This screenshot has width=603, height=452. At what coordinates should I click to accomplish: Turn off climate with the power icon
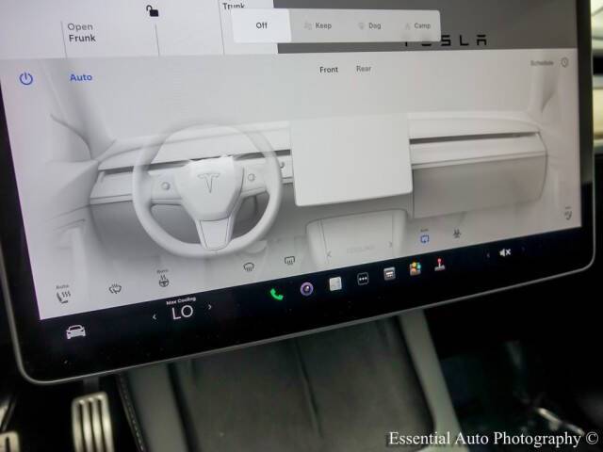25,79
